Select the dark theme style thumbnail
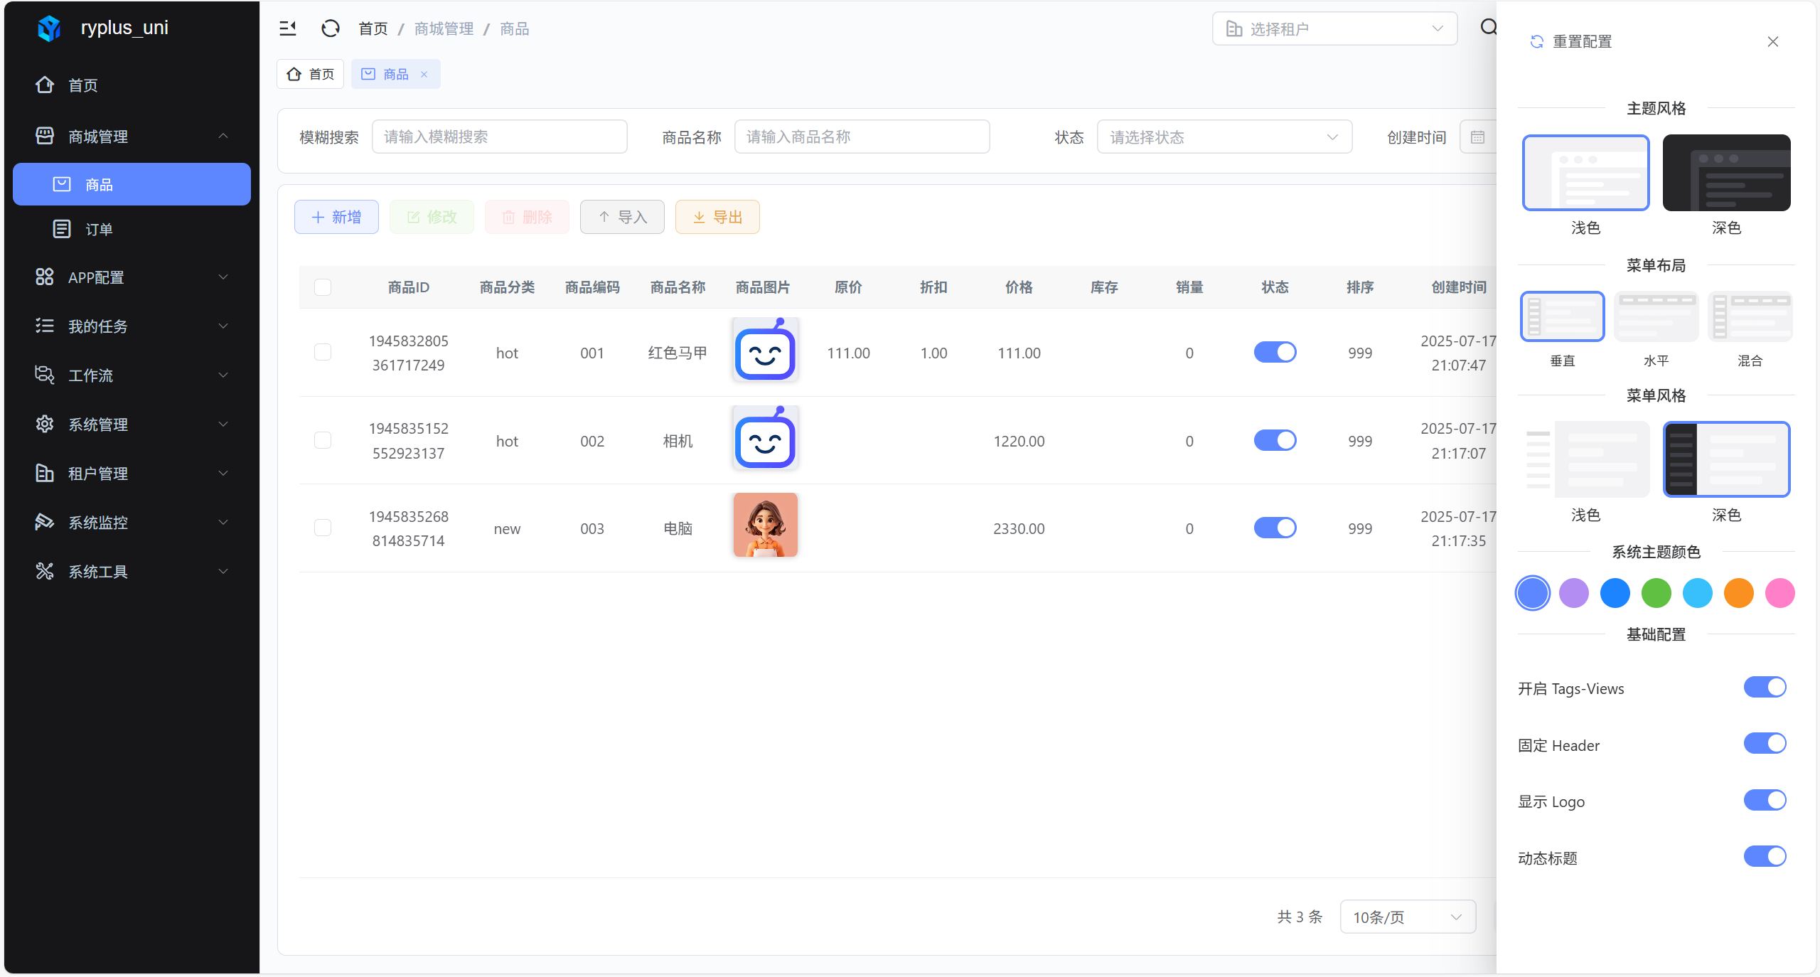1820x977 pixels. tap(1725, 173)
